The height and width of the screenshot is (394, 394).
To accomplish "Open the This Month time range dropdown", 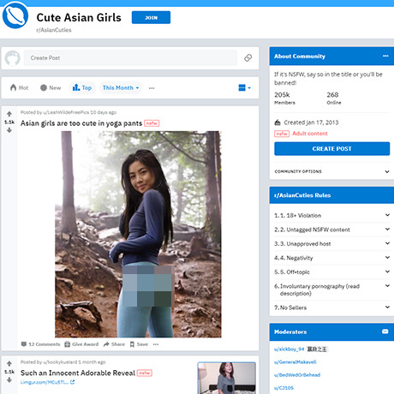I will pyautogui.click(x=121, y=87).
